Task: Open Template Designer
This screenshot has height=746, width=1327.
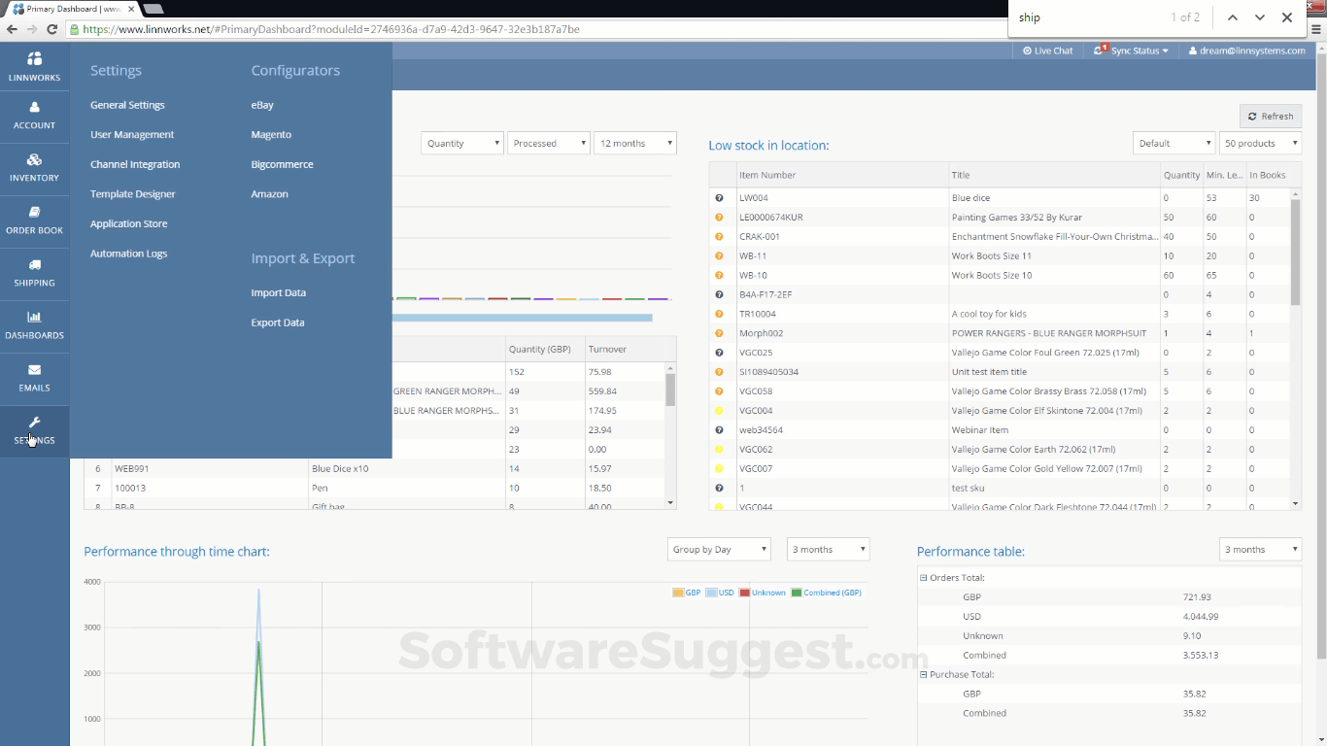Action: (133, 194)
